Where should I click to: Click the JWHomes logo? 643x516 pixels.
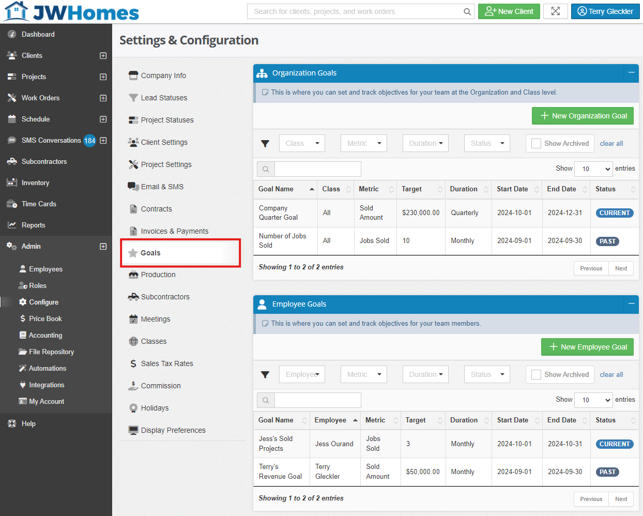point(71,11)
